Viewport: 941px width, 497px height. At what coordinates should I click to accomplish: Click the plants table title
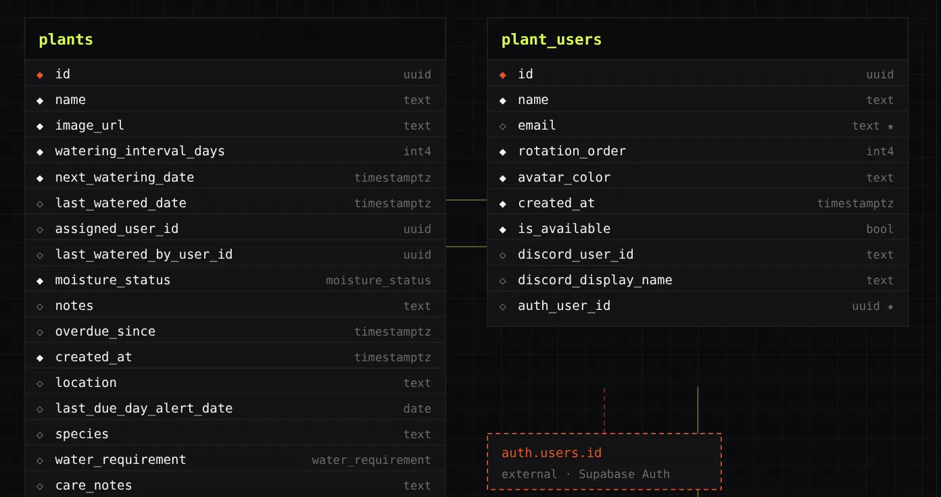66,39
